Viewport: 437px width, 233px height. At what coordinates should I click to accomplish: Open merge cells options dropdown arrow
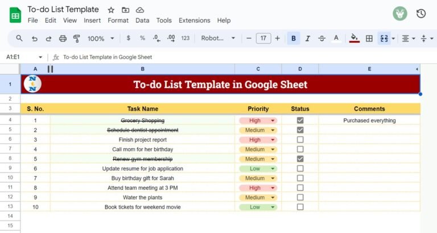393,39
